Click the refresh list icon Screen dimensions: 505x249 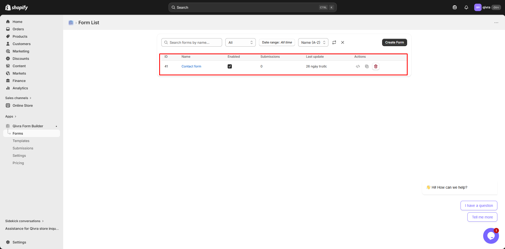(334, 42)
